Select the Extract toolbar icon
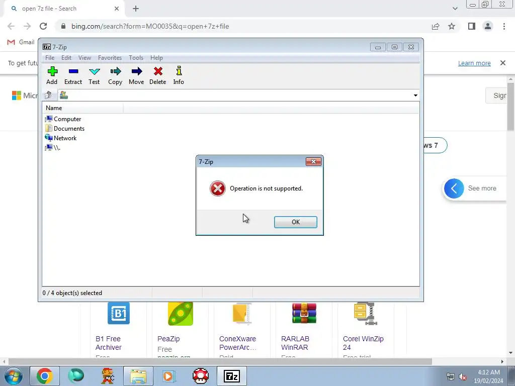This screenshot has width=515, height=386. (73, 76)
